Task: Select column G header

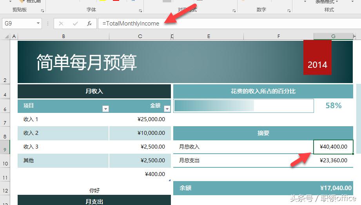Action: coord(333,36)
